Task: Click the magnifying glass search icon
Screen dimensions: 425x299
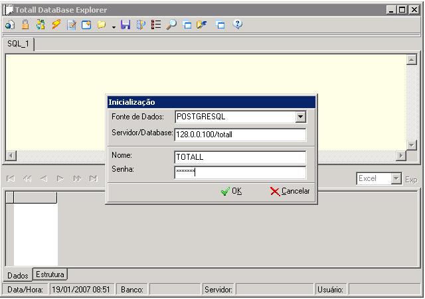Action: [171, 25]
